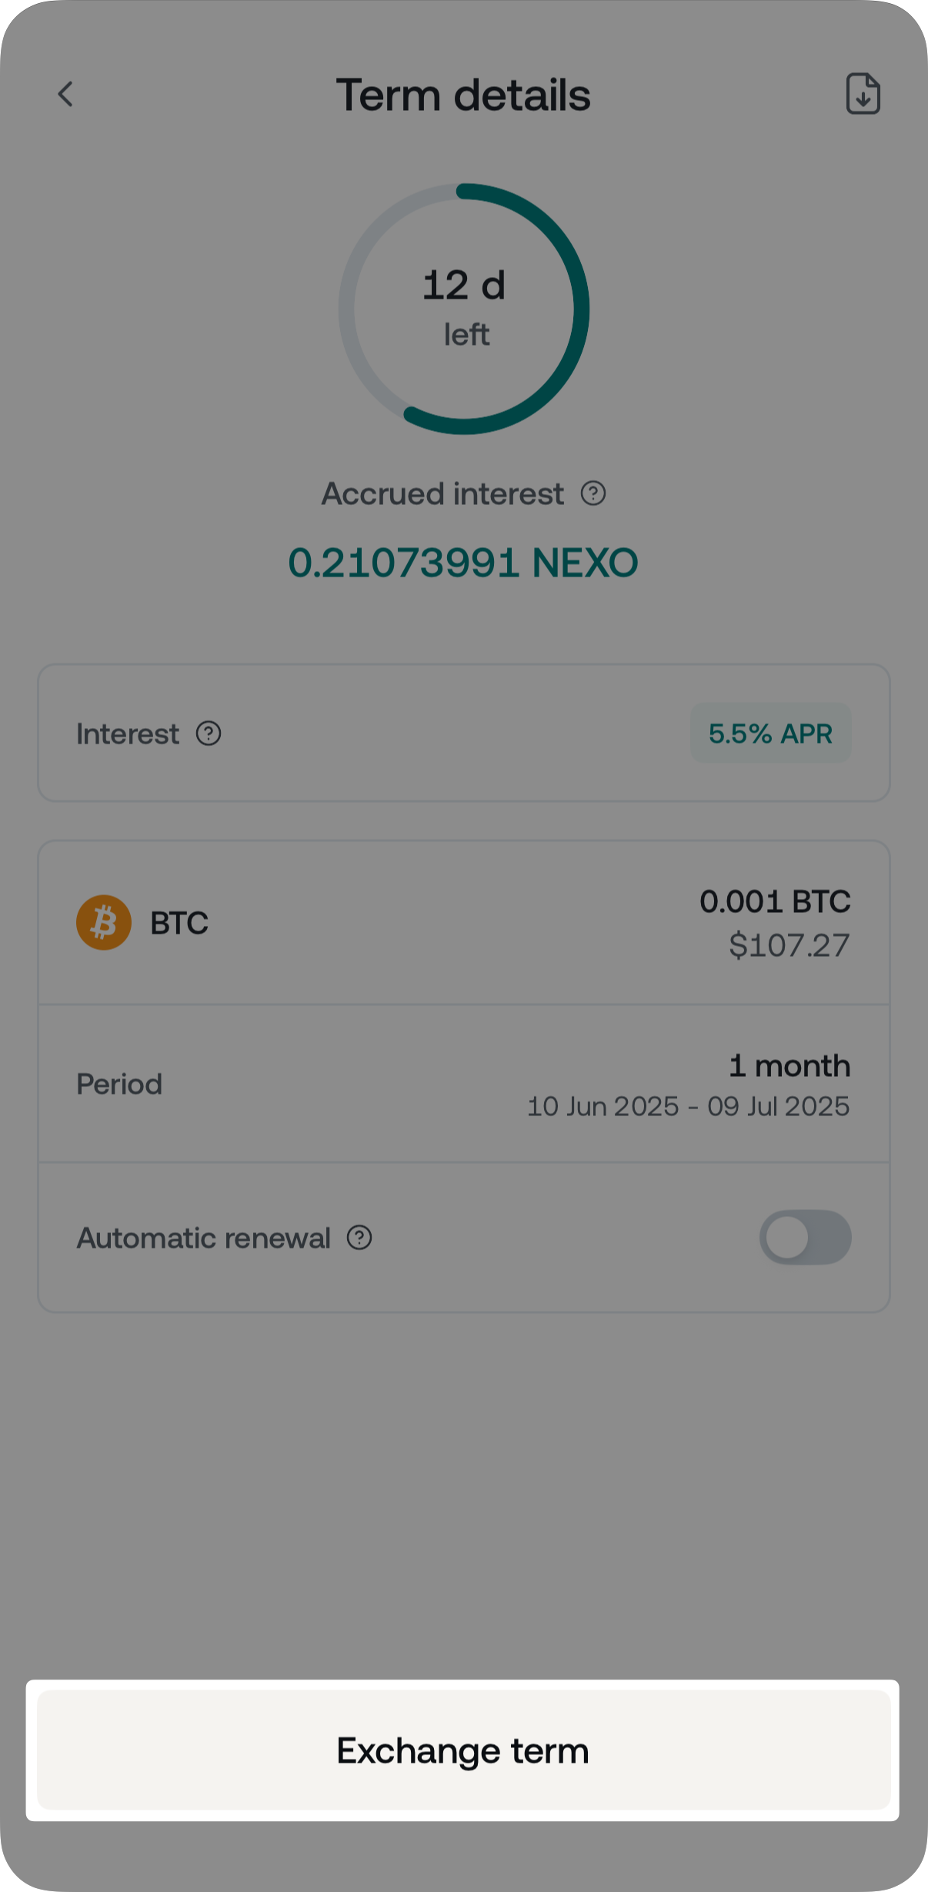Click the Term details page title
This screenshot has height=1892, width=928.
463,95
